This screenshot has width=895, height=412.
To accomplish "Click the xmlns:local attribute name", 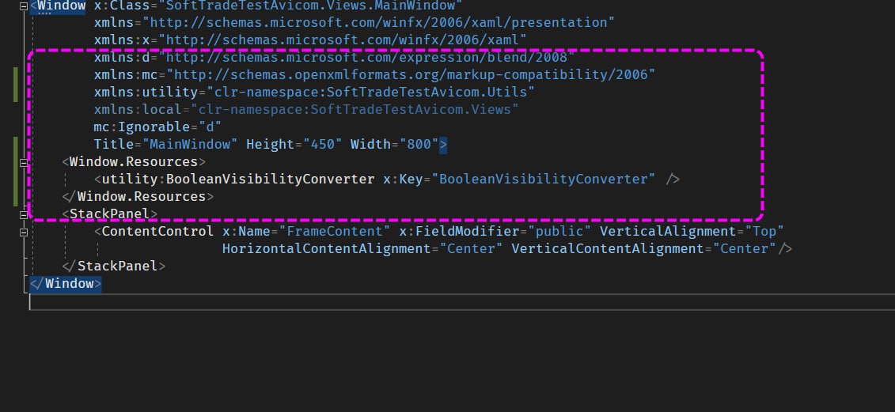I will click(138, 109).
